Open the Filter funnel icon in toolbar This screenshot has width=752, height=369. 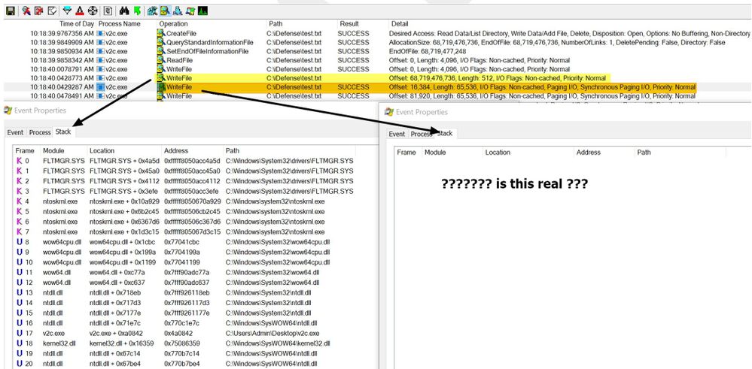point(67,11)
